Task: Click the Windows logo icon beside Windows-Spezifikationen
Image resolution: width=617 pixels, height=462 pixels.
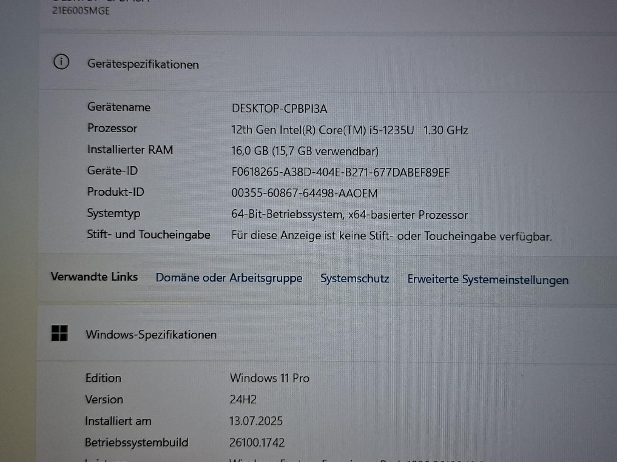Action: point(60,333)
